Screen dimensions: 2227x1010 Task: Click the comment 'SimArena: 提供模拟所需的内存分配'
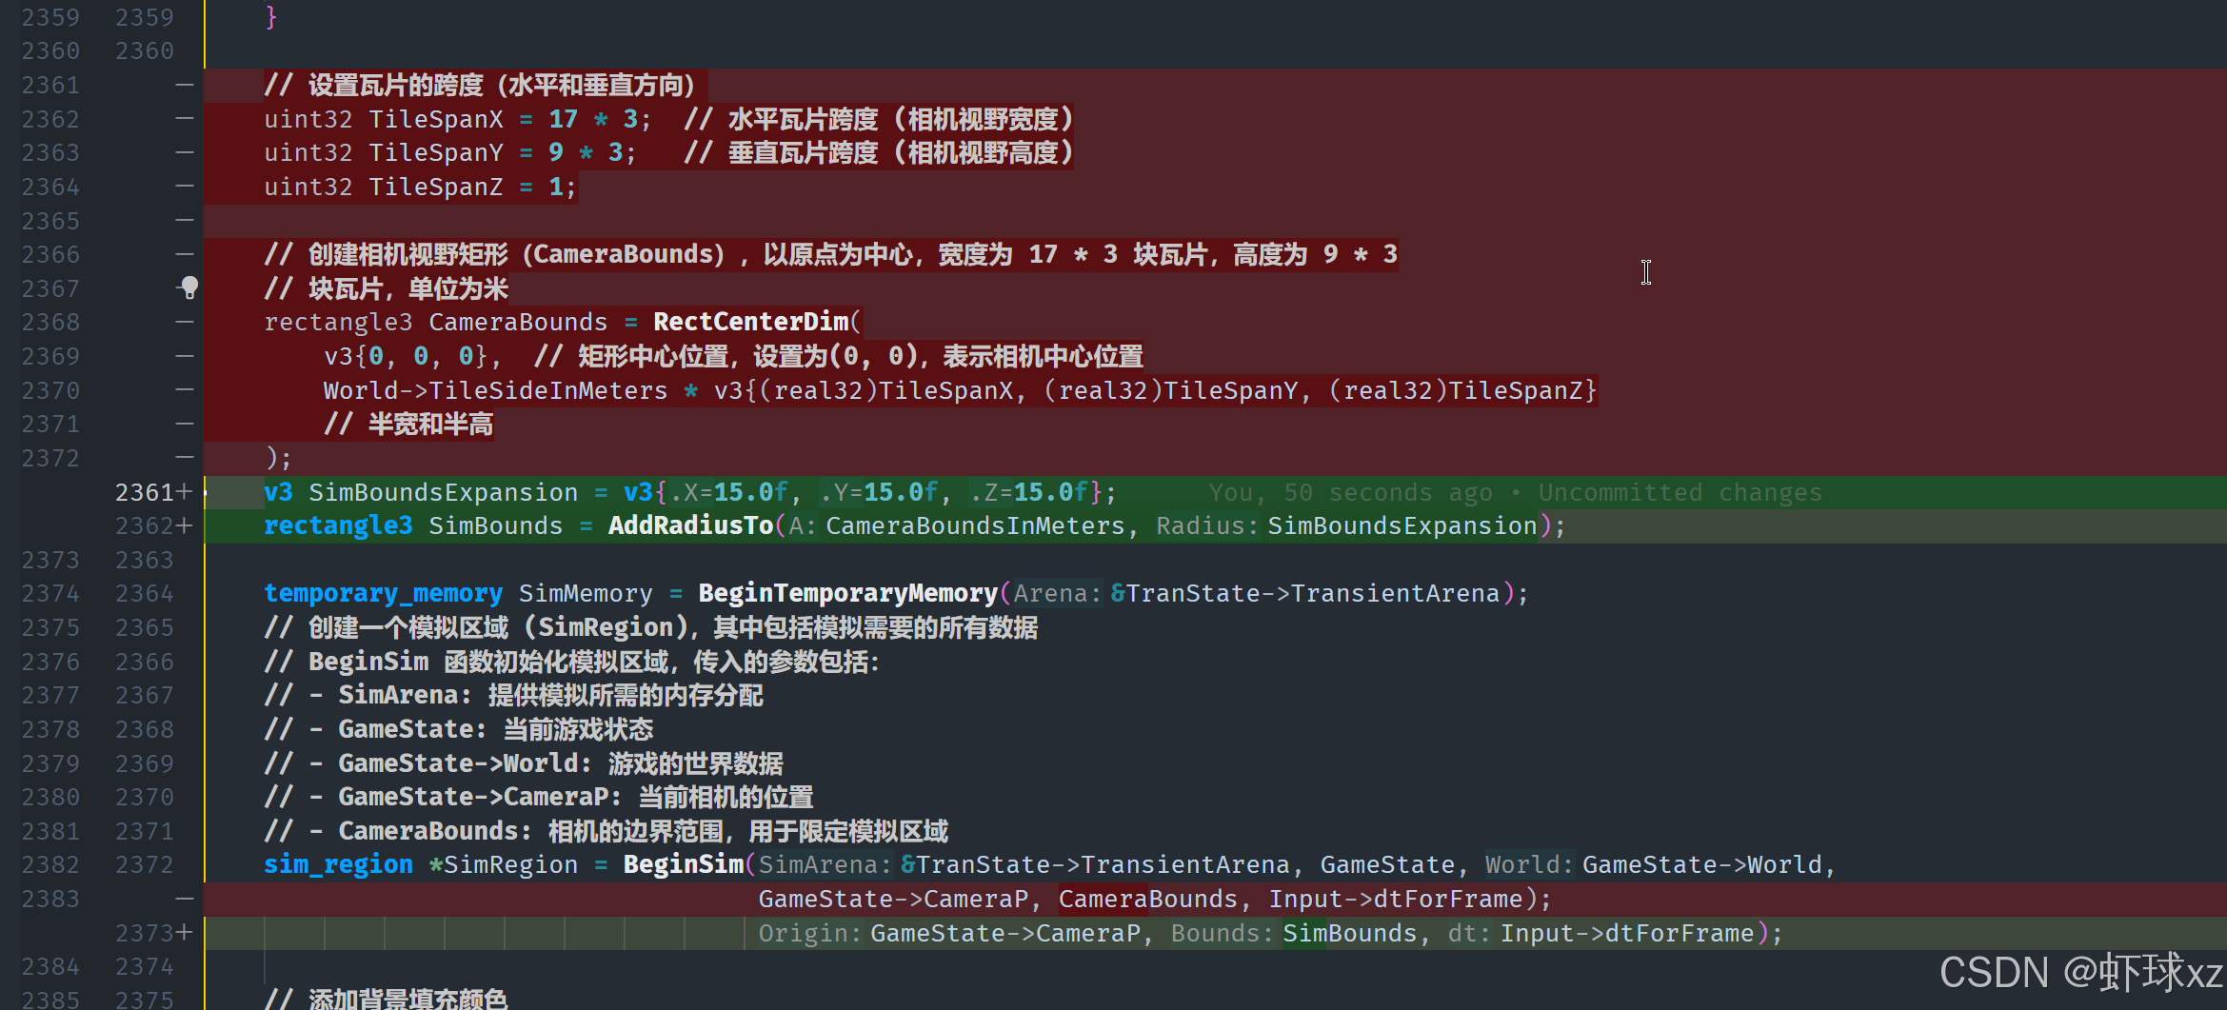click(x=513, y=695)
